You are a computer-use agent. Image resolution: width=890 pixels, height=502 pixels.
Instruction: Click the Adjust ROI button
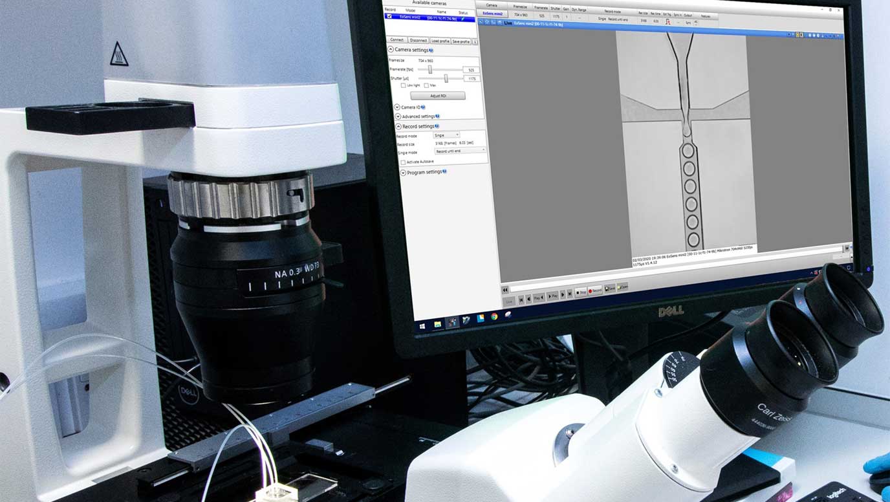click(x=438, y=96)
